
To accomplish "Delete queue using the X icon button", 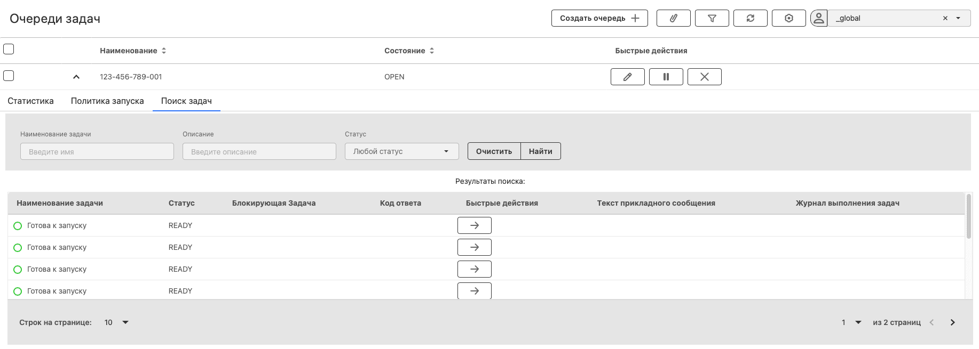I will [704, 77].
